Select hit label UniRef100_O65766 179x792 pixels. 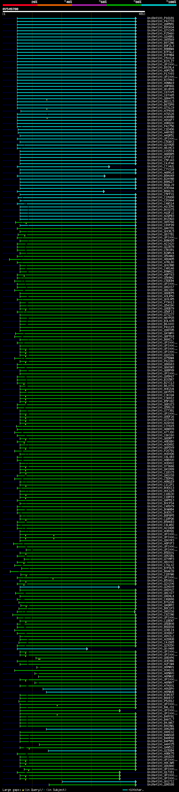tap(161, 222)
